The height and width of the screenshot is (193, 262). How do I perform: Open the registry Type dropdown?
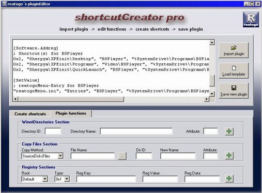pyautogui.click(x=67, y=179)
